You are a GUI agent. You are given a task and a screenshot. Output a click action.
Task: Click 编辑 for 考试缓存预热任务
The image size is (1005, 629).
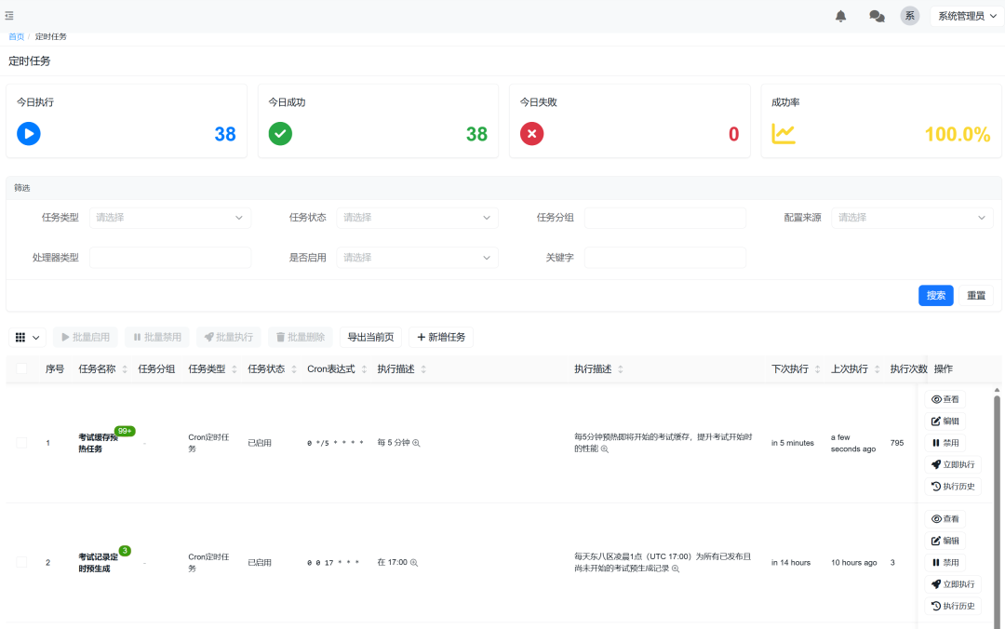click(945, 422)
